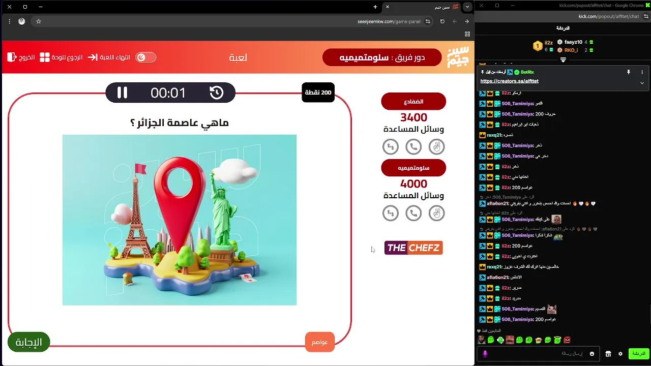Open The Chefz sponsor banner
This screenshot has height=366, width=651.
[x=413, y=248]
